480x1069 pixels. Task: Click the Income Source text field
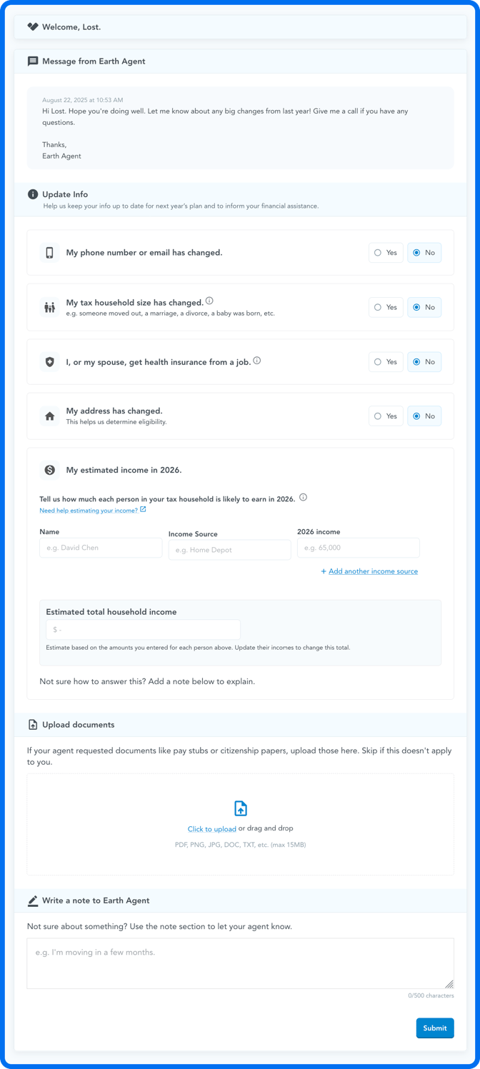point(229,550)
